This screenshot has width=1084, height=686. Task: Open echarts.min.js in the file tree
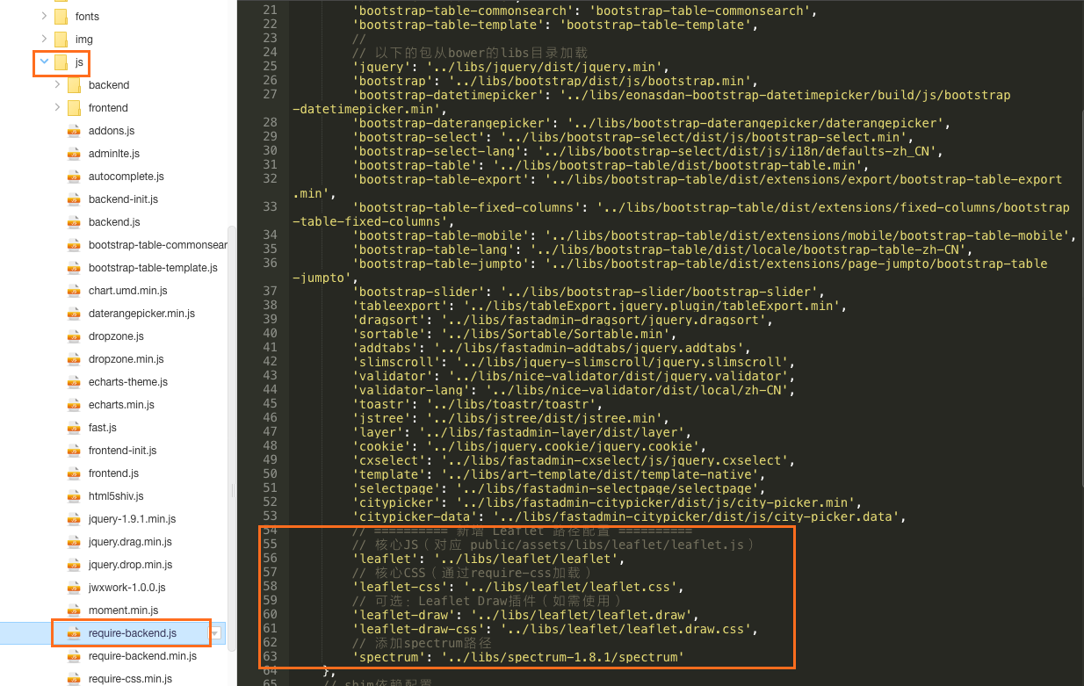[x=121, y=405]
